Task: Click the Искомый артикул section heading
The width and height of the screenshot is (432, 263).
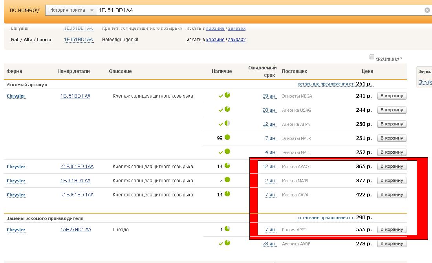Action: point(27,85)
